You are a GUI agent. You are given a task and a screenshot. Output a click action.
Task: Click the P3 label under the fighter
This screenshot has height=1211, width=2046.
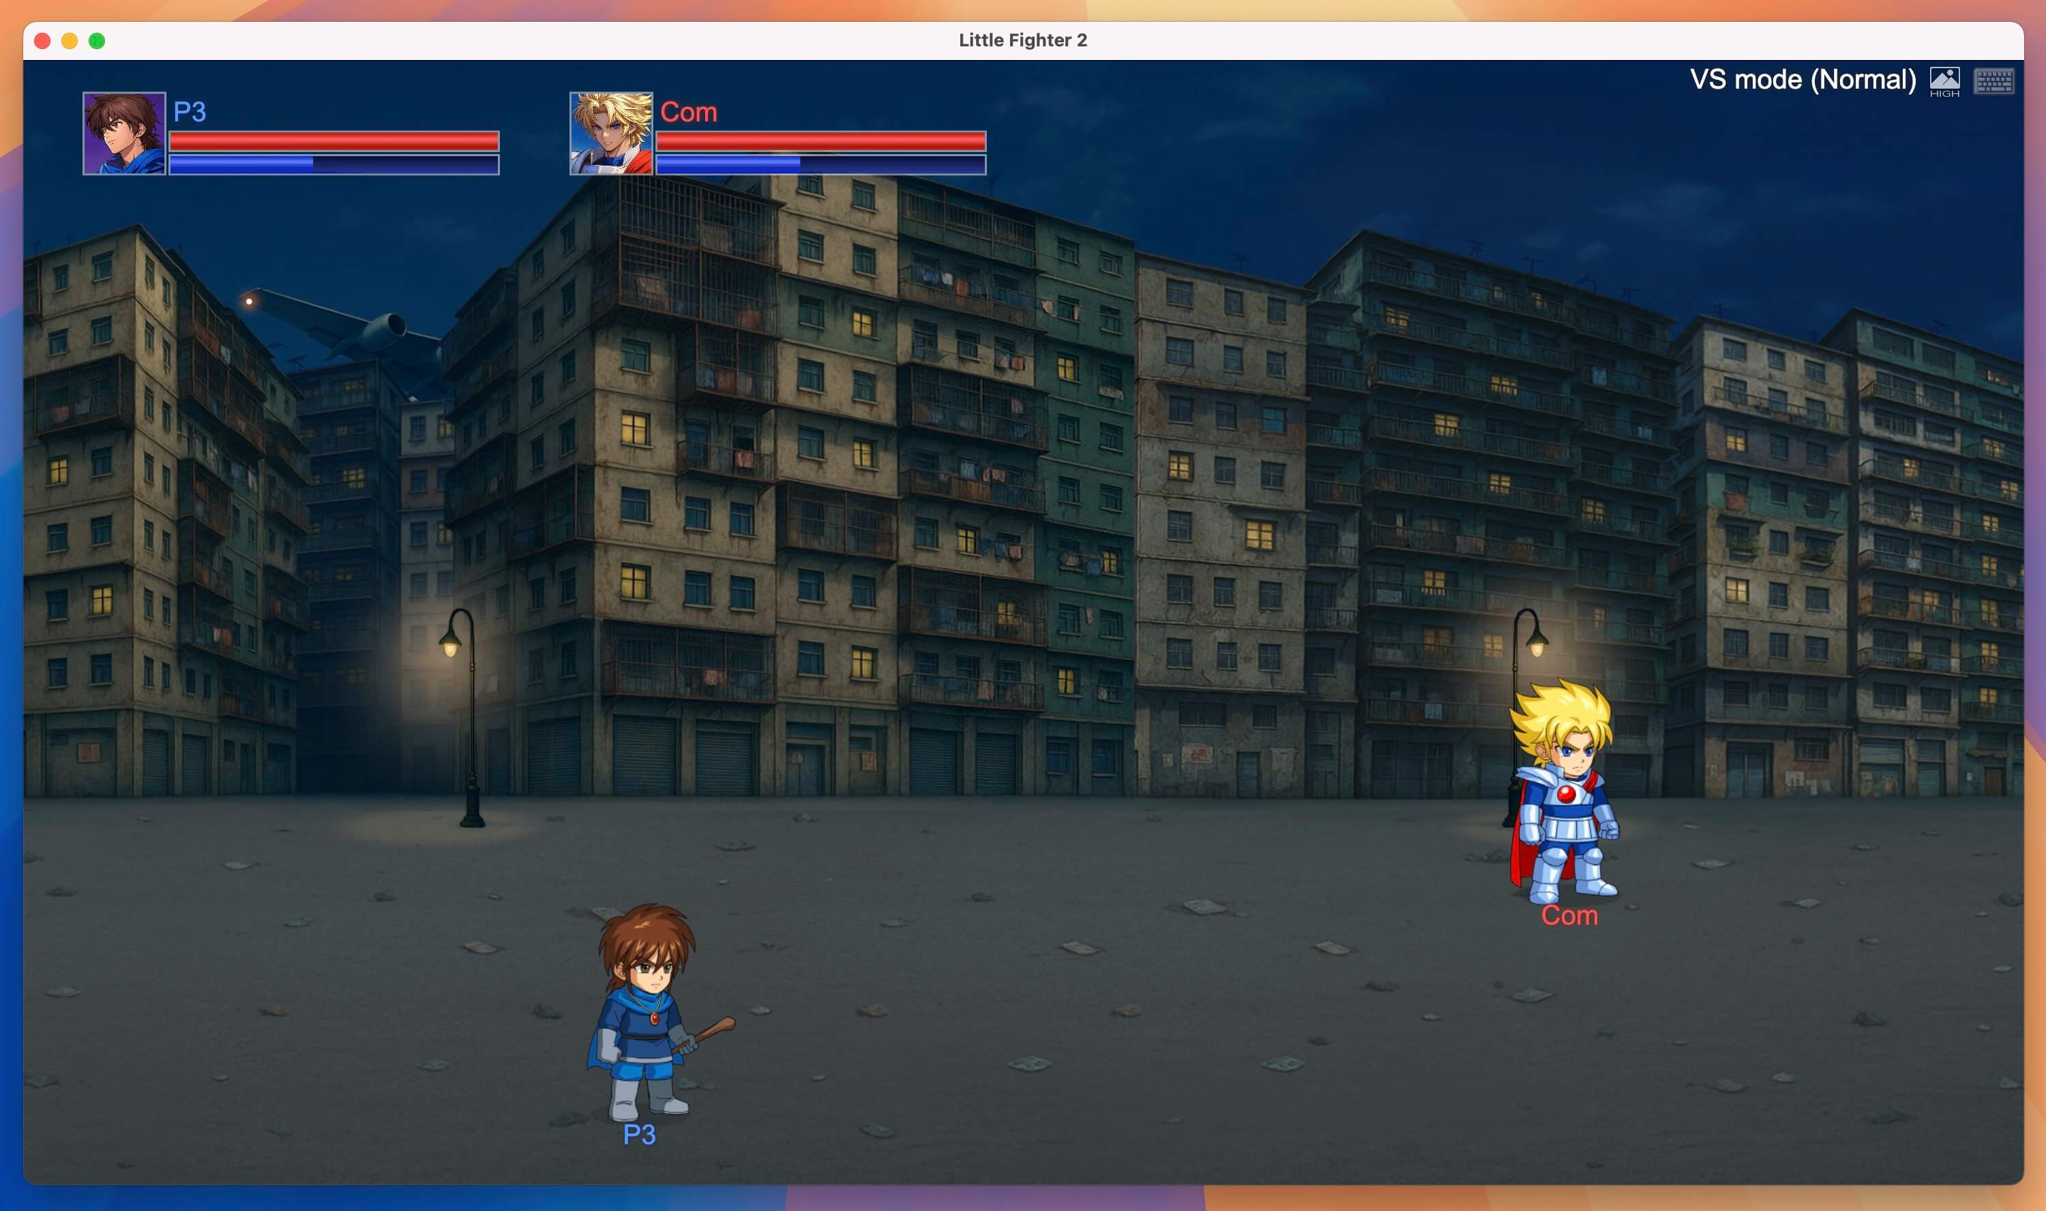pyautogui.click(x=639, y=1135)
